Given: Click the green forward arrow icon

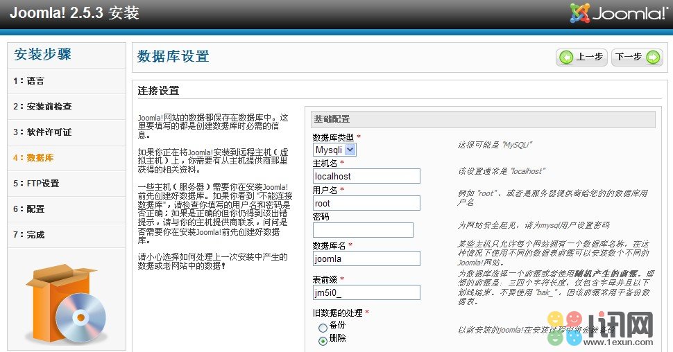Looking at the screenshot, I should pos(652,58).
